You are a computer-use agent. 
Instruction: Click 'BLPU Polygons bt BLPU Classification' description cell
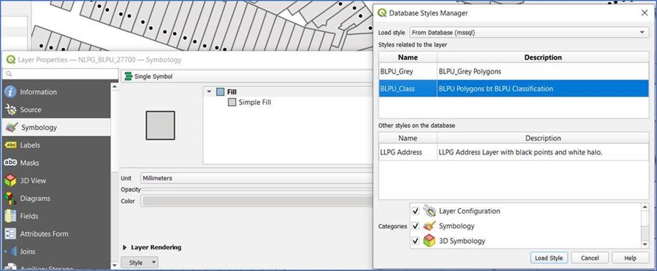click(x=543, y=88)
